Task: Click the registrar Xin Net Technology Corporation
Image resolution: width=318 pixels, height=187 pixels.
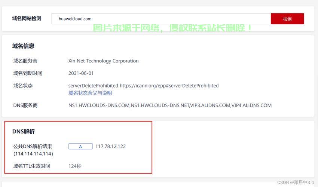Action: pos(103,61)
